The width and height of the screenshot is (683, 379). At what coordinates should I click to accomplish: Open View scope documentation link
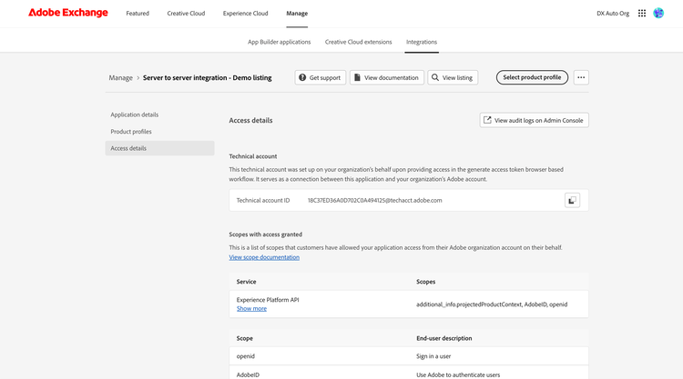click(264, 257)
